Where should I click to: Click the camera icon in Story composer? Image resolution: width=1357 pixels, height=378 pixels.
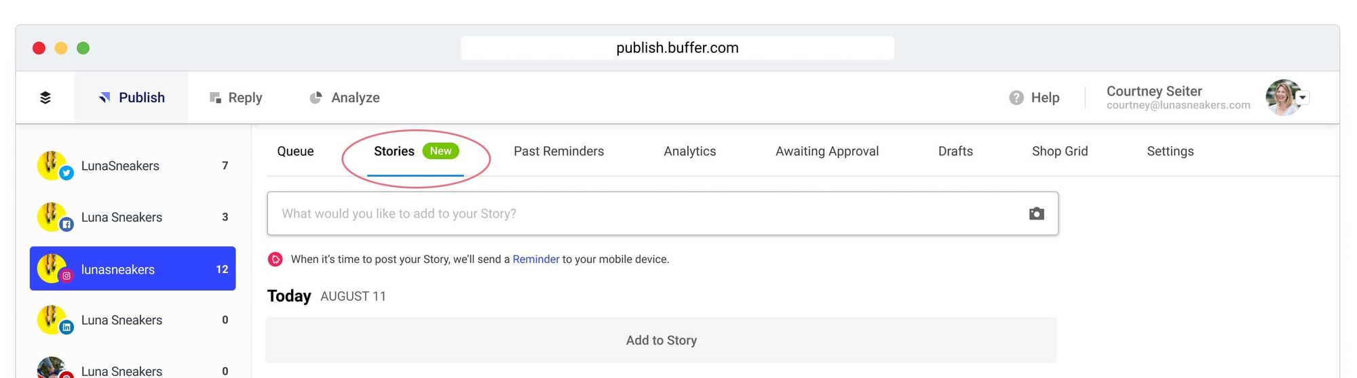[1036, 213]
